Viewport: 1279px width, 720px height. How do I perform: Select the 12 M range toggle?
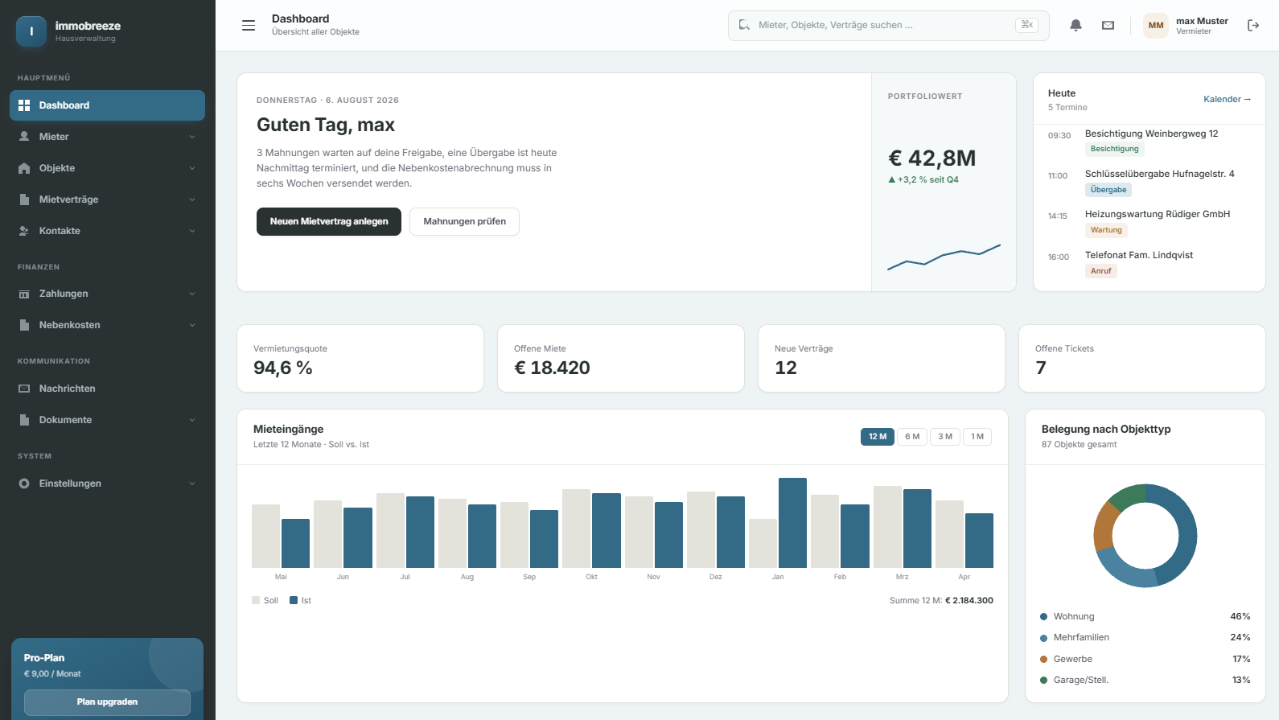click(x=878, y=437)
